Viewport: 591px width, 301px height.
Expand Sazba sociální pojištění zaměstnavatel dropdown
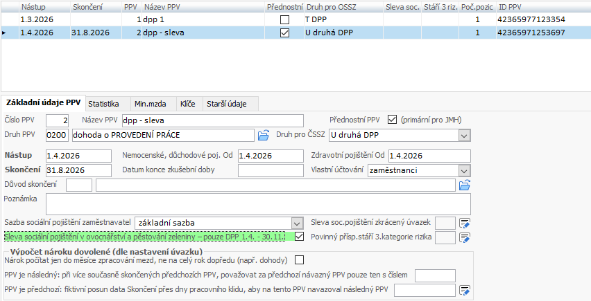(x=298, y=222)
